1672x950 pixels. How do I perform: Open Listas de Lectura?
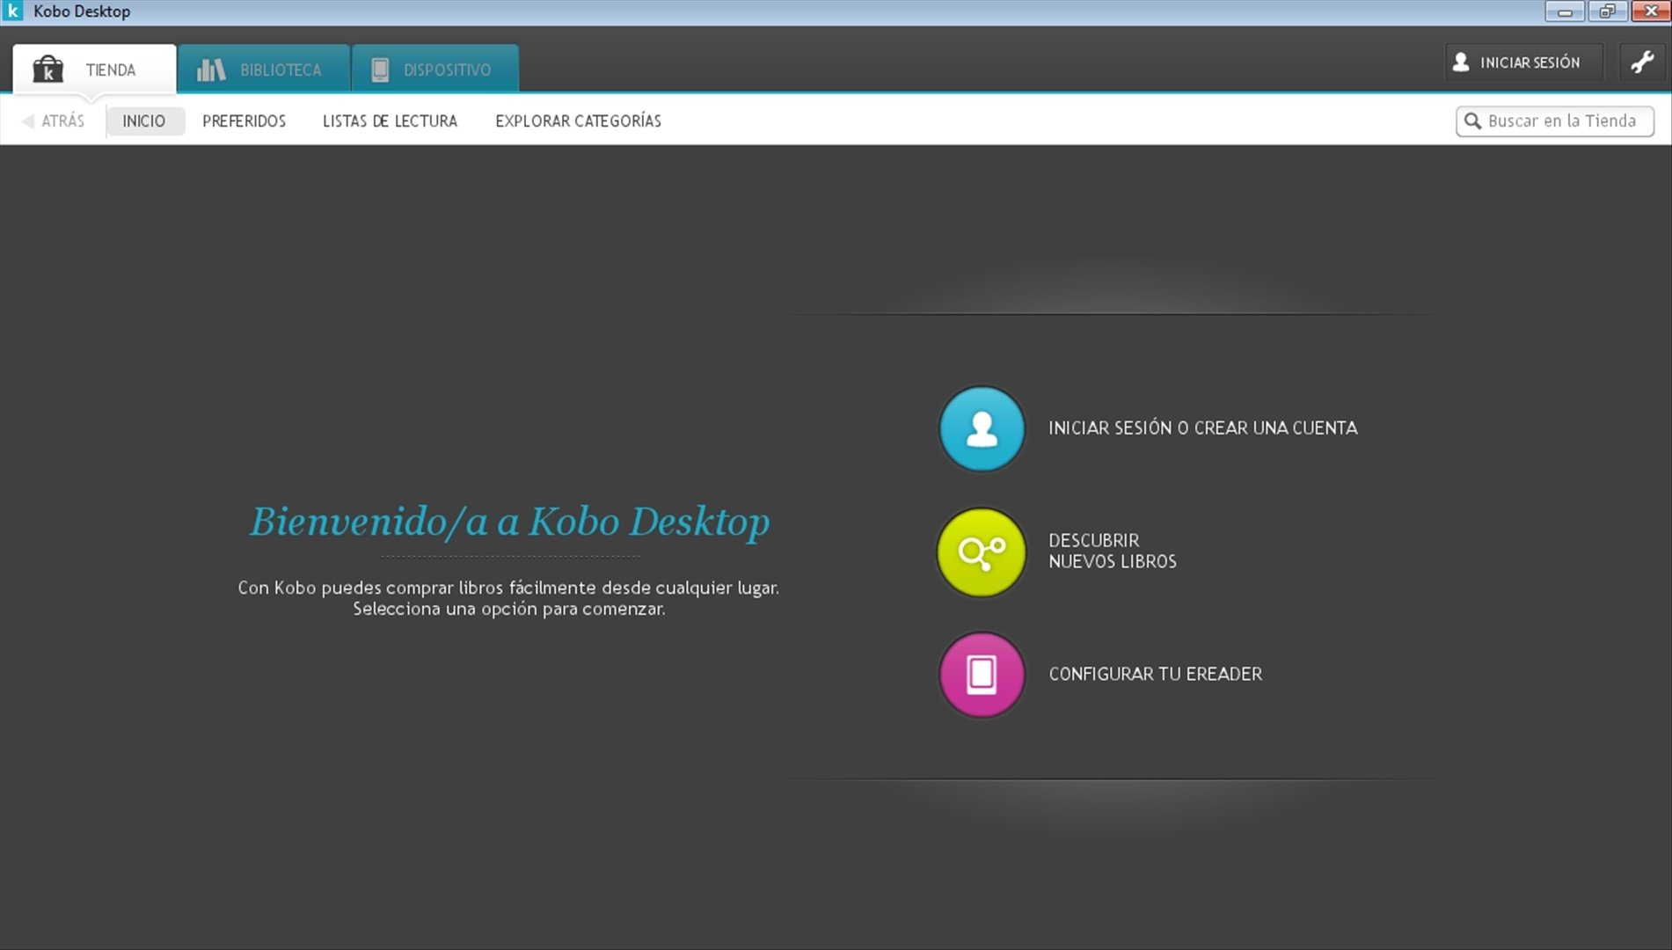click(x=390, y=121)
